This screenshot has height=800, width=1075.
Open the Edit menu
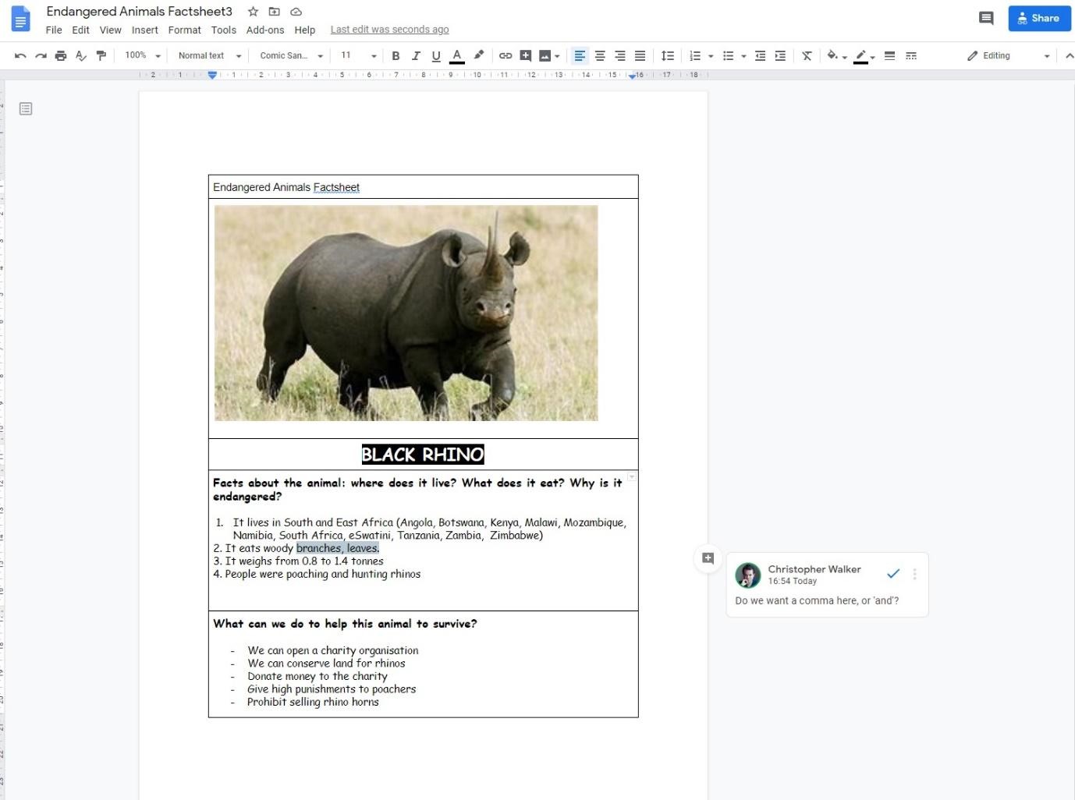[x=80, y=30]
